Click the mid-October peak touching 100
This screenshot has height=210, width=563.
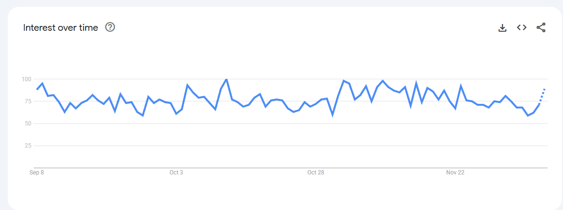226,79
